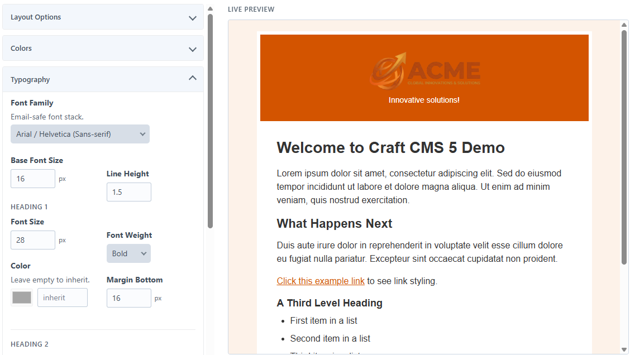Expand the Colors section

point(103,49)
